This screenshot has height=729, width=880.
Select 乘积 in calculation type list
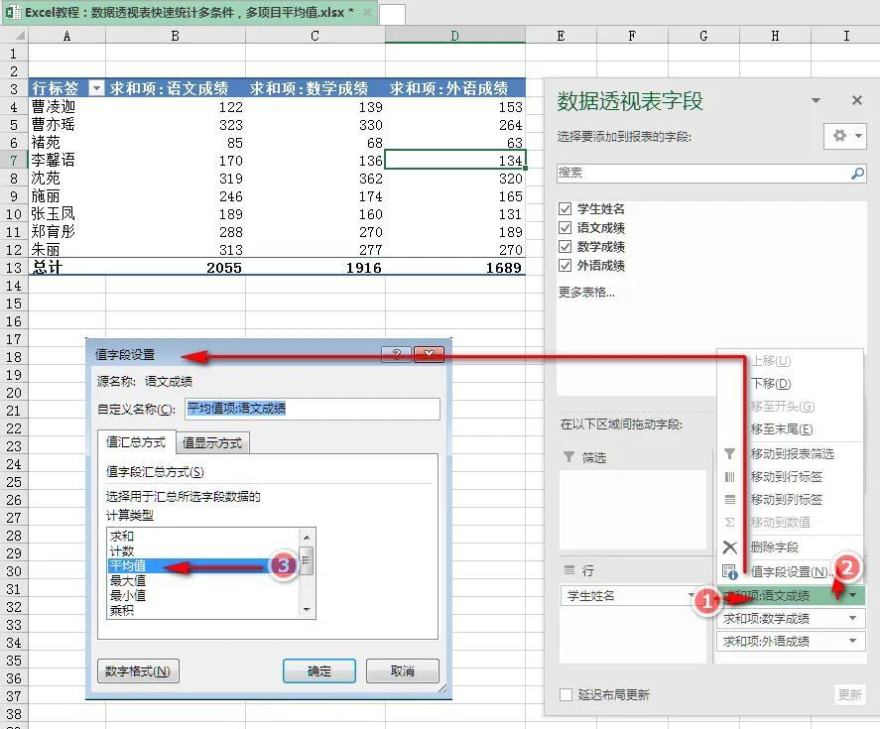pos(122,610)
